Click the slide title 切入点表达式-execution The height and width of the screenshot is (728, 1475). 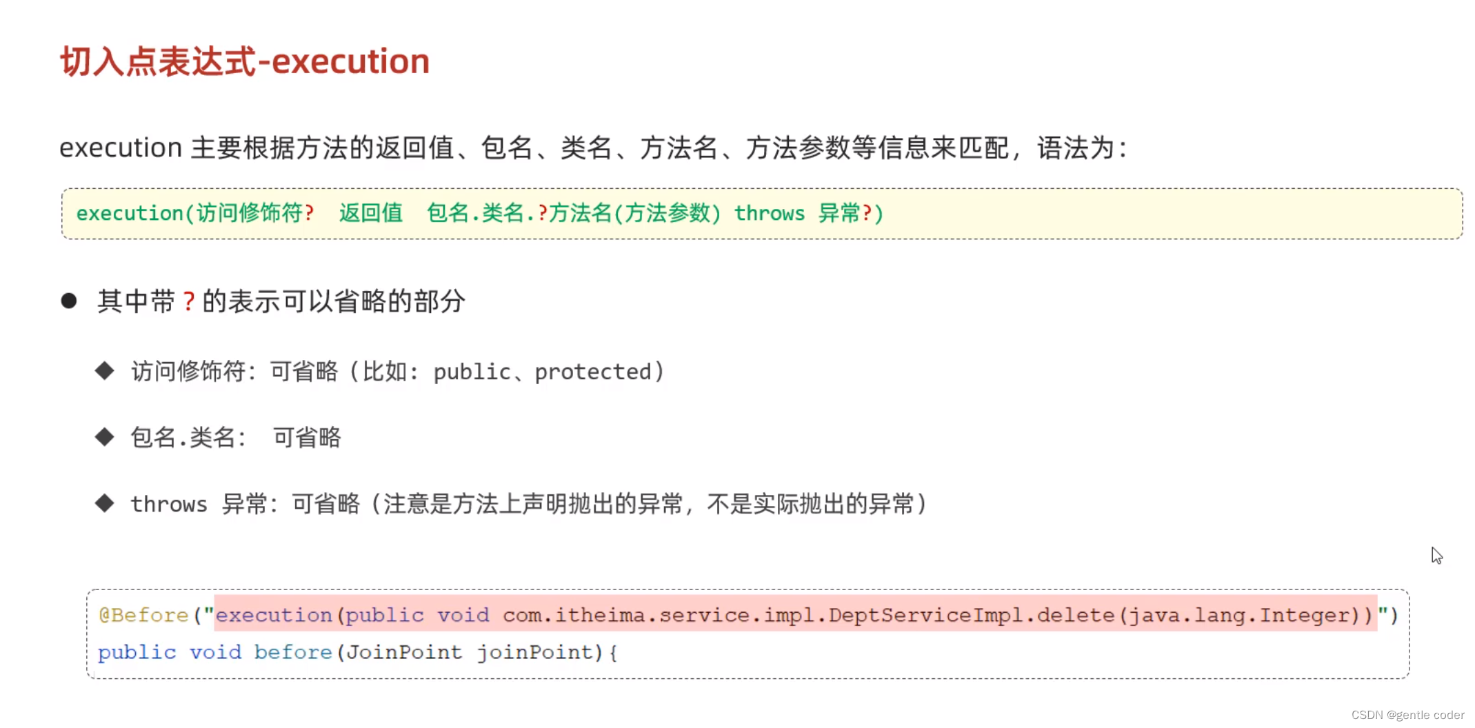tap(245, 61)
